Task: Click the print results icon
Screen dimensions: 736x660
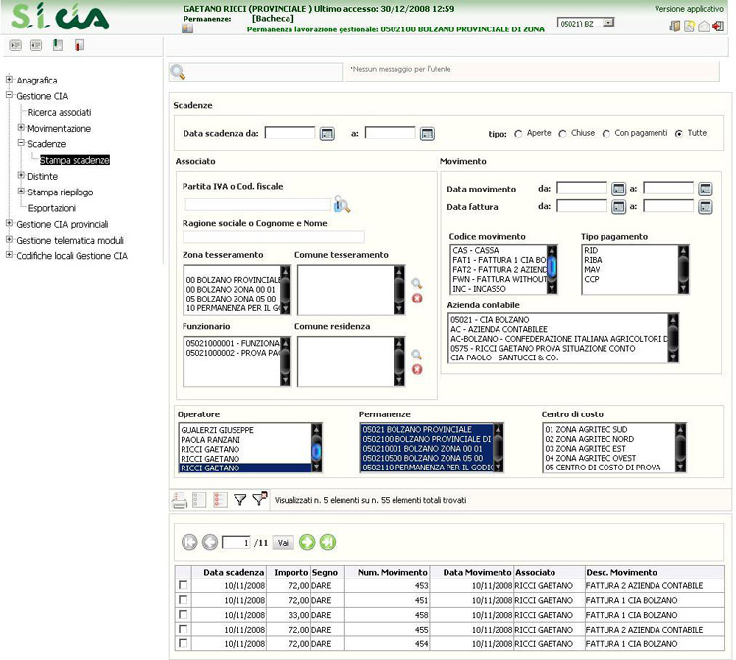Action: tap(180, 500)
